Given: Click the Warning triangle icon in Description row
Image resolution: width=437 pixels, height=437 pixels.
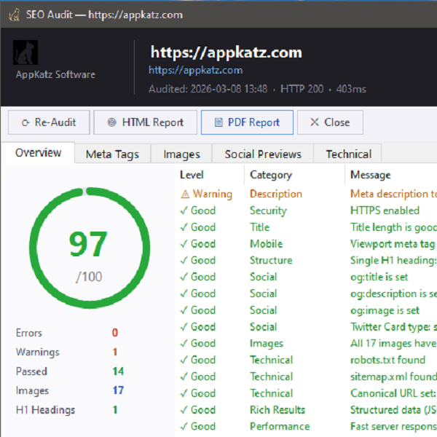Looking at the screenshot, I should 185,194.
